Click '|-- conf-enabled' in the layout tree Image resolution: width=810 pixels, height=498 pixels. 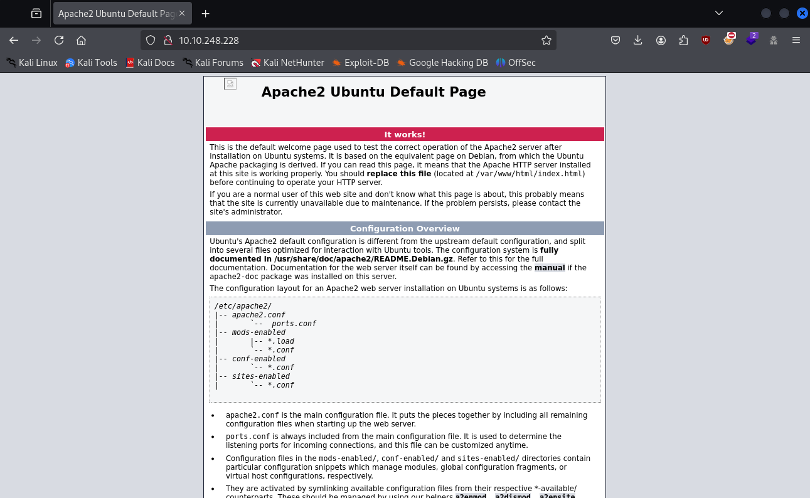click(250, 359)
